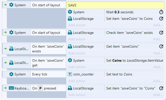Select the yellow SAVE comment row
This screenshot has height=100, width=166.
(115, 5)
